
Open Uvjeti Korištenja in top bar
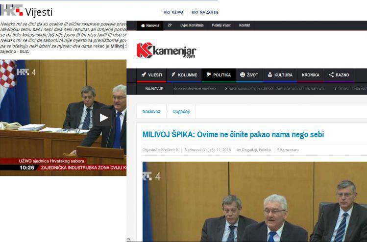pos(192,25)
